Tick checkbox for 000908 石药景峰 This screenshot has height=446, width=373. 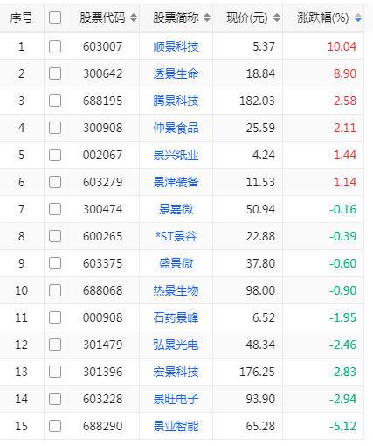(x=55, y=317)
